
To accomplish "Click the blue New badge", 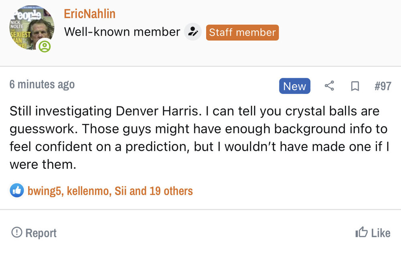I will click(x=294, y=86).
